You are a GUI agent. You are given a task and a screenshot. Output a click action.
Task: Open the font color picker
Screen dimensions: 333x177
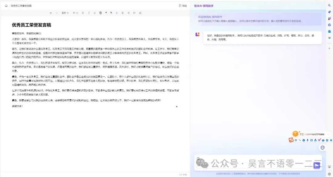106,13
